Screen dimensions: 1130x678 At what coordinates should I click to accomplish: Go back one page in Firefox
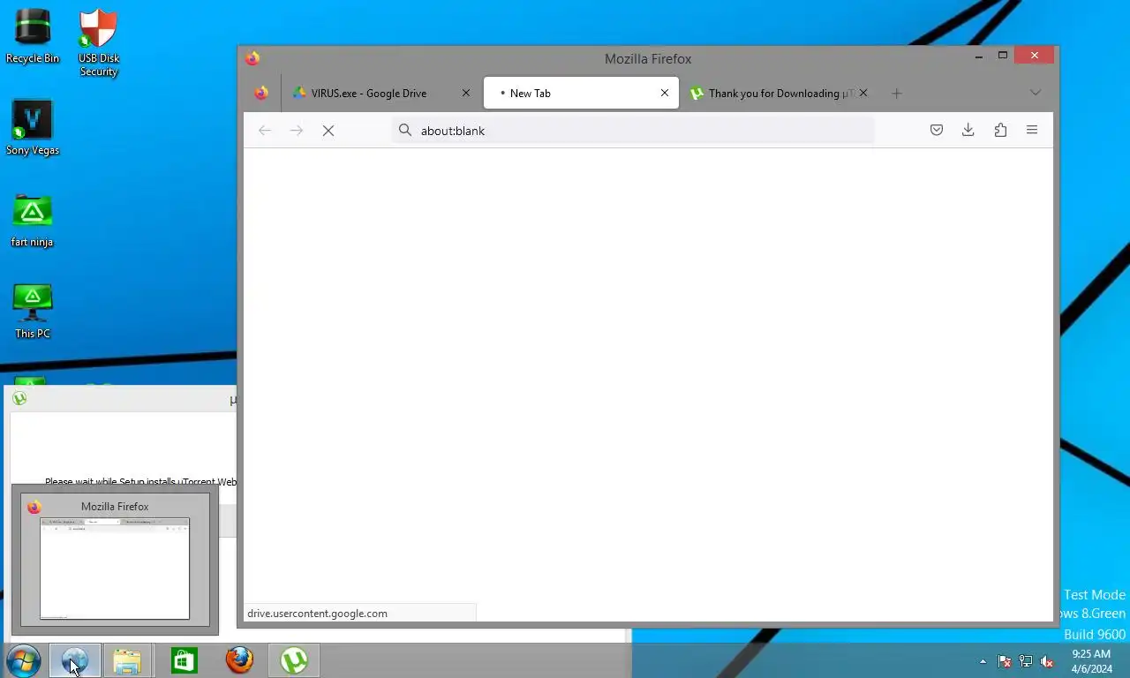click(265, 131)
